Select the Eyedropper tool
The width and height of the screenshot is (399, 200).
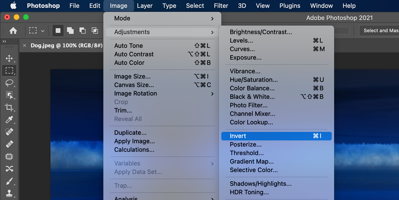9,120
